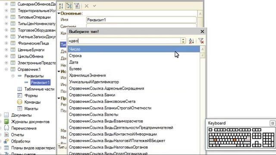Expand ТорговоеОборудование catalog node
The height and width of the screenshot is (155, 276).
6,30
